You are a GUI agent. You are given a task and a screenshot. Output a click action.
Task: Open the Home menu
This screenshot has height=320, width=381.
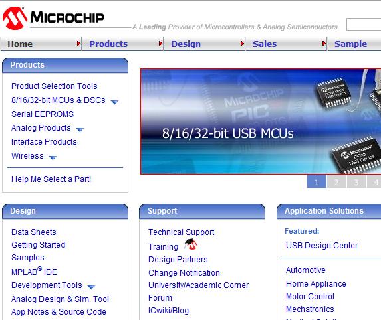[41, 44]
